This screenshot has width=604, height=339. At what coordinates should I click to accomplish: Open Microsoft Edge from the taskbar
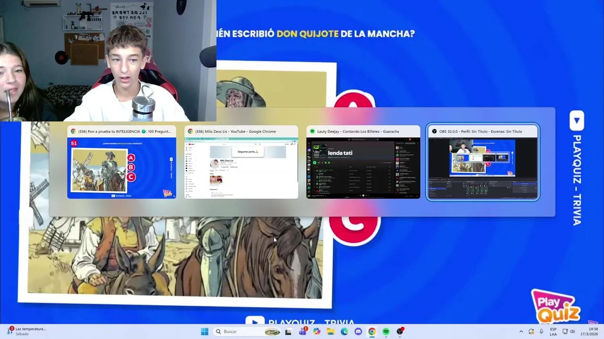coord(344,331)
